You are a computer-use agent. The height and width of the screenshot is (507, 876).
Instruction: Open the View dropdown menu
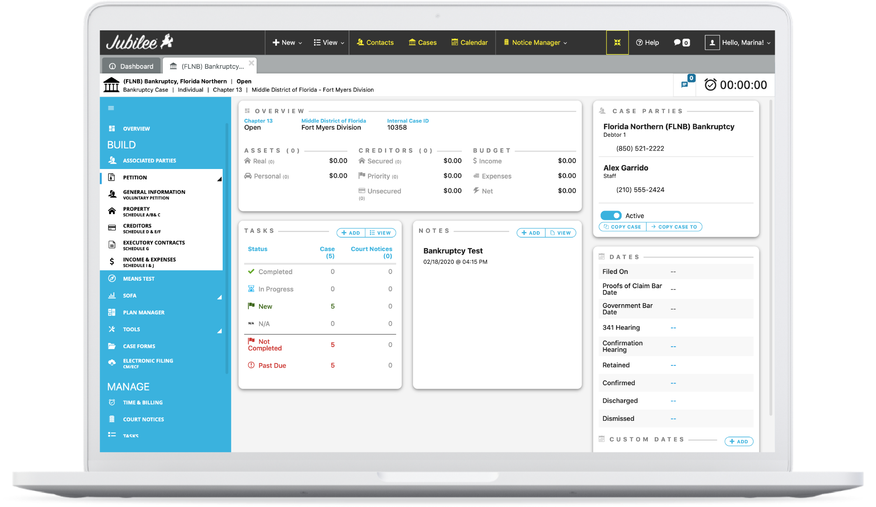click(329, 42)
